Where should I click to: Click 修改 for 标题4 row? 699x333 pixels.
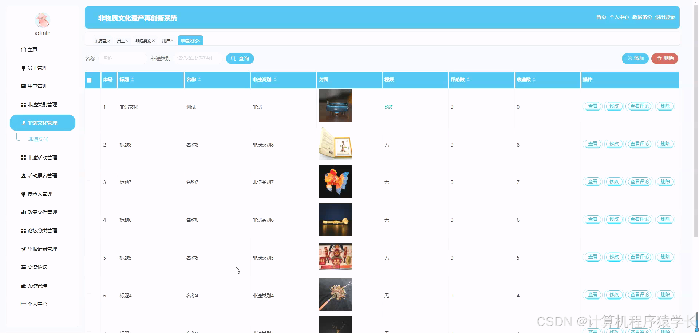pyautogui.click(x=614, y=295)
